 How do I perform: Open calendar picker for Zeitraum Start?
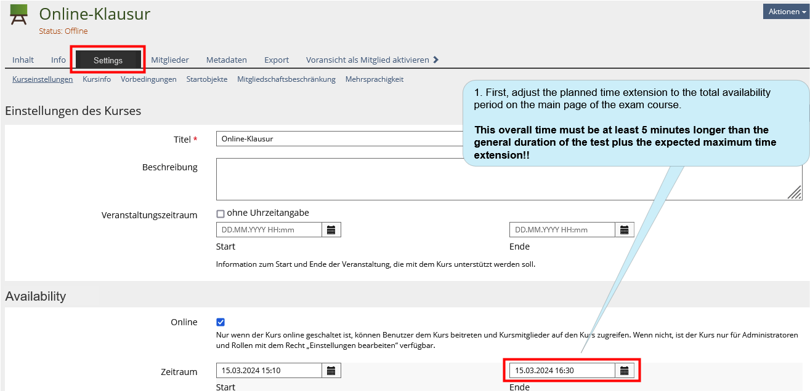331,371
